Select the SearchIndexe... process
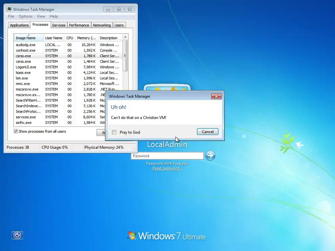Screen dimensions: 335x251 pyautogui.click(x=60, y=106)
